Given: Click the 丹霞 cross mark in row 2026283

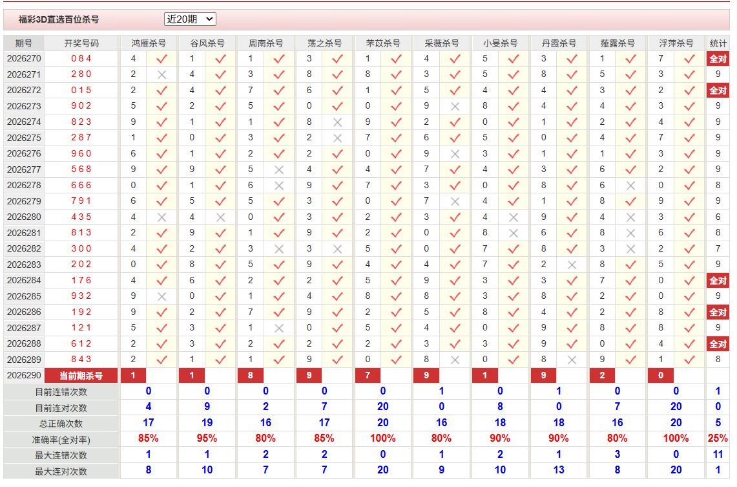Looking at the screenshot, I should click(x=572, y=265).
